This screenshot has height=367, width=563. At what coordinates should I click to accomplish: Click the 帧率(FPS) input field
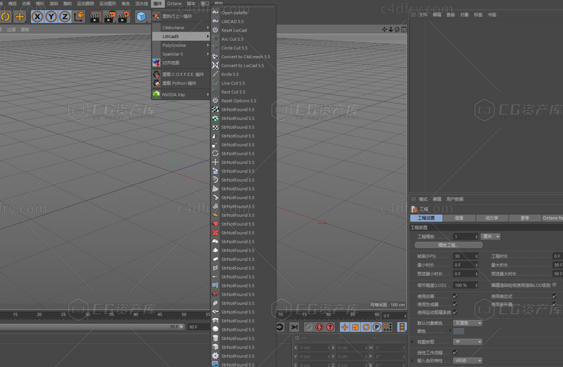click(466, 256)
